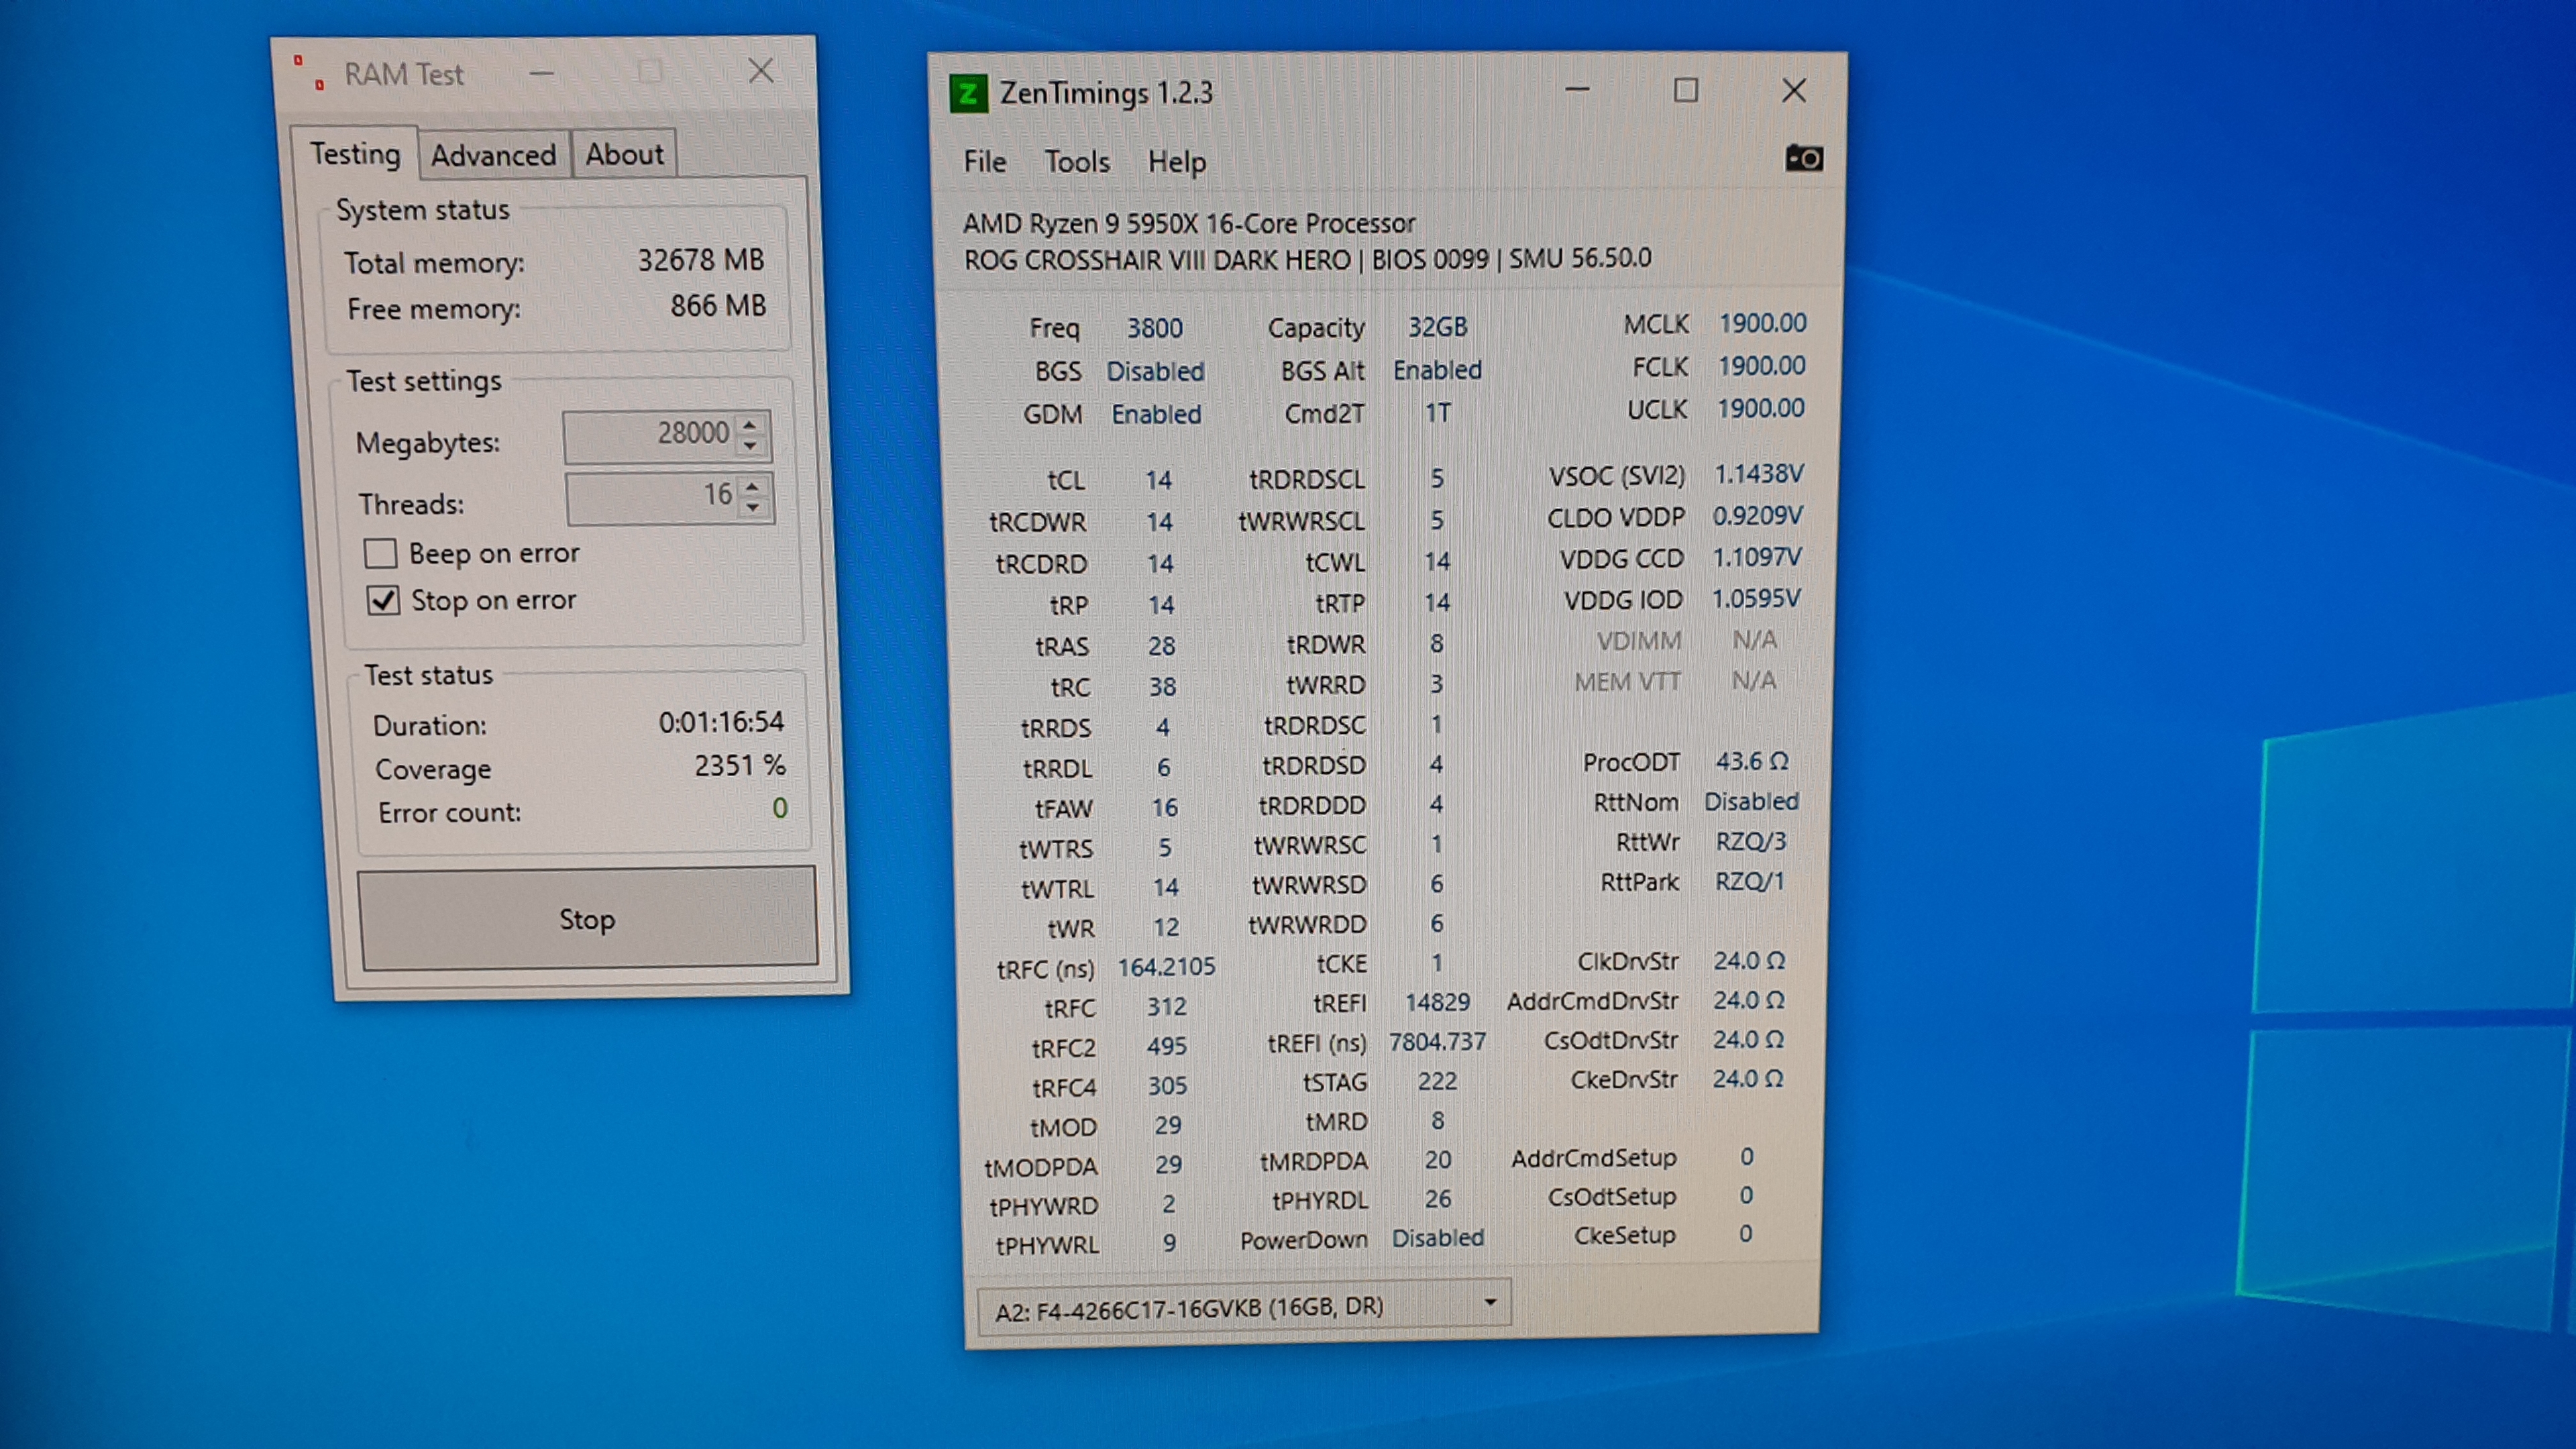Decrease the Threads count with down arrow
Image resolution: width=2576 pixels, height=1449 pixels.
[753, 508]
